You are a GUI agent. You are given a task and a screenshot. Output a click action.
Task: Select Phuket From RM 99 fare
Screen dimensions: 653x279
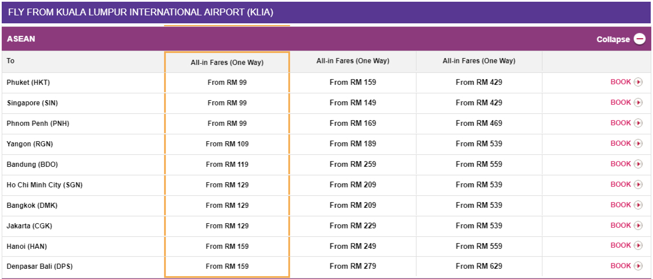click(x=227, y=83)
